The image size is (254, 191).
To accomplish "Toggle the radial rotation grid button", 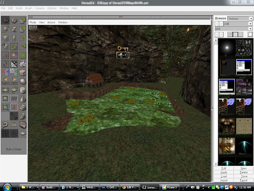I will (14, 133).
